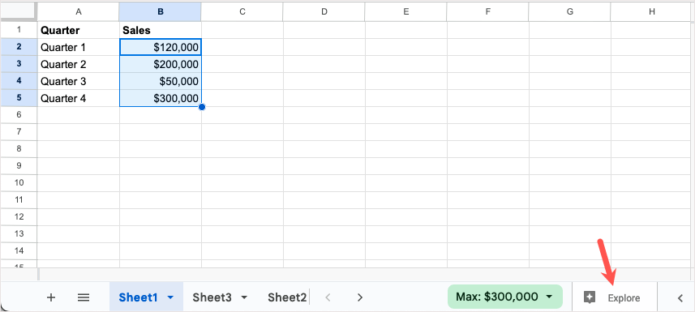Select cell with $200,000

coord(161,64)
